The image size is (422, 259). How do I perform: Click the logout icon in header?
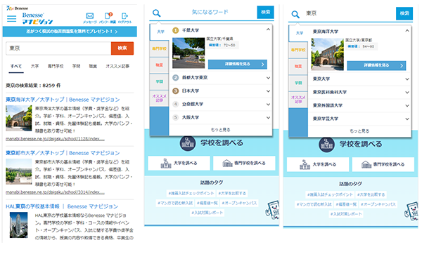click(x=124, y=16)
